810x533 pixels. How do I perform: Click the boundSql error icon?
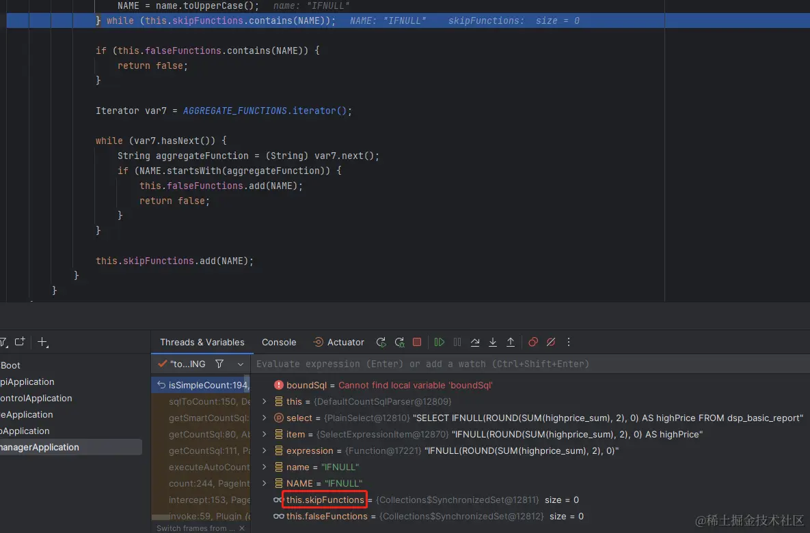tap(278, 385)
